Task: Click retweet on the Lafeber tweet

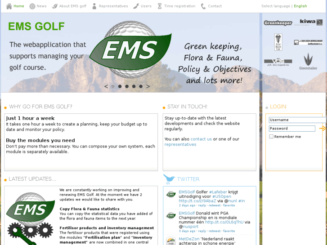Action: click(215, 205)
